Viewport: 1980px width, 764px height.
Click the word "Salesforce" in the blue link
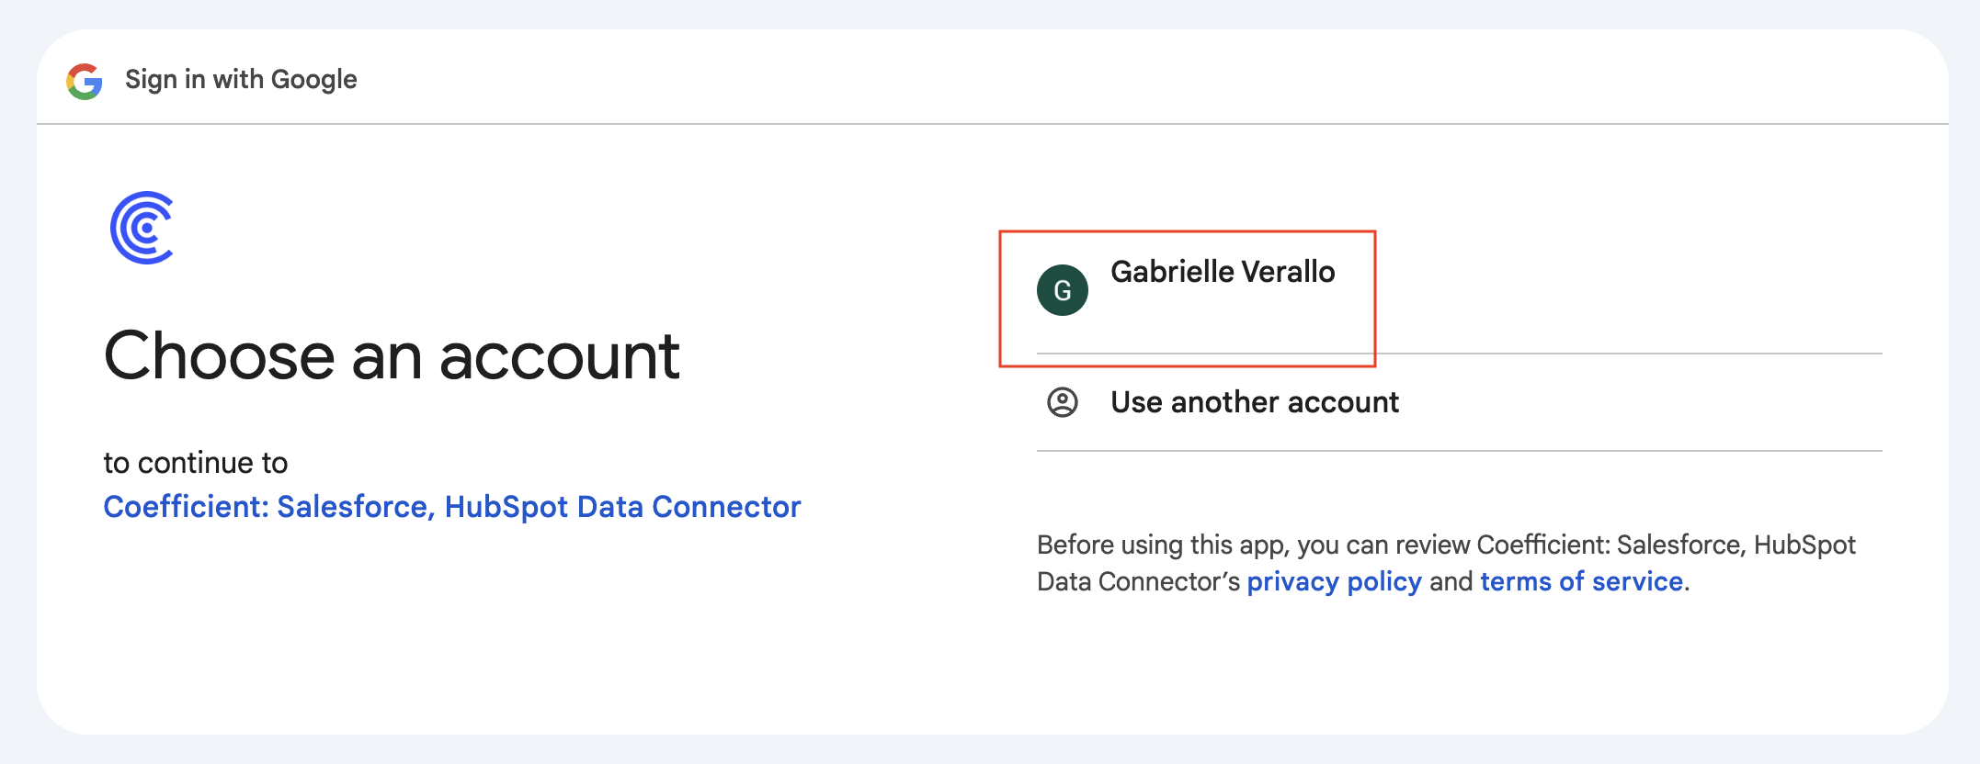352,507
